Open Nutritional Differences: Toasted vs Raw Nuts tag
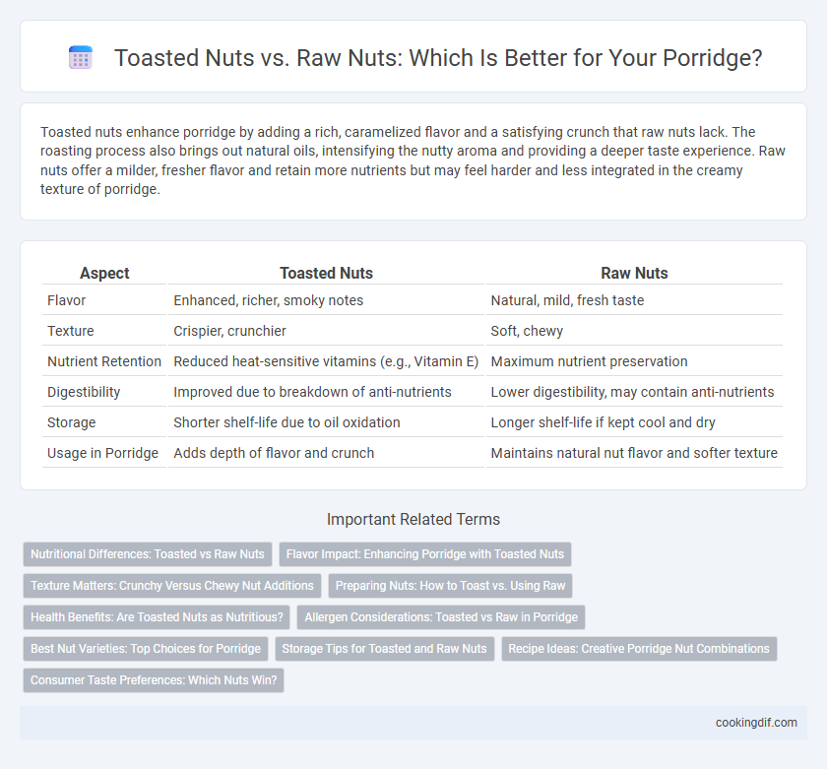 [x=148, y=554]
